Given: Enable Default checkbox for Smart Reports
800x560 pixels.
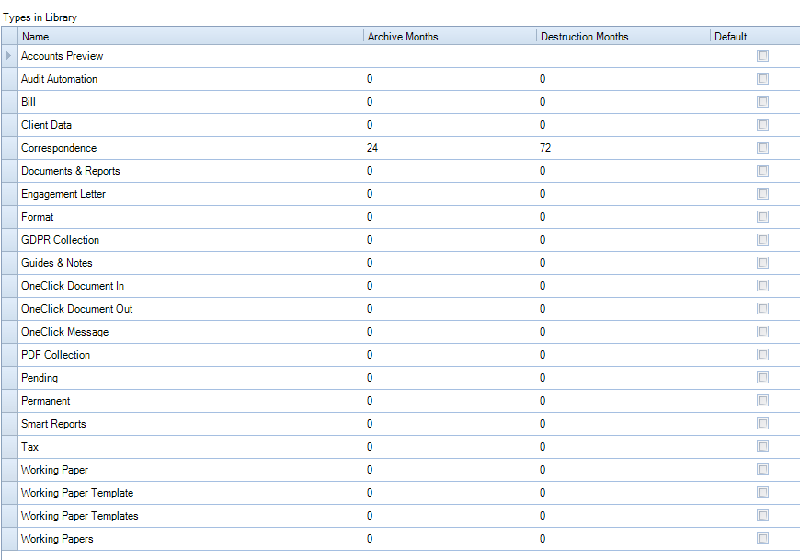Looking at the screenshot, I should (762, 423).
